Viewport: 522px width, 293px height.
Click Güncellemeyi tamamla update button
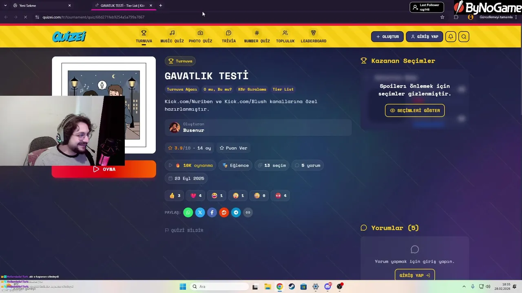(x=496, y=17)
